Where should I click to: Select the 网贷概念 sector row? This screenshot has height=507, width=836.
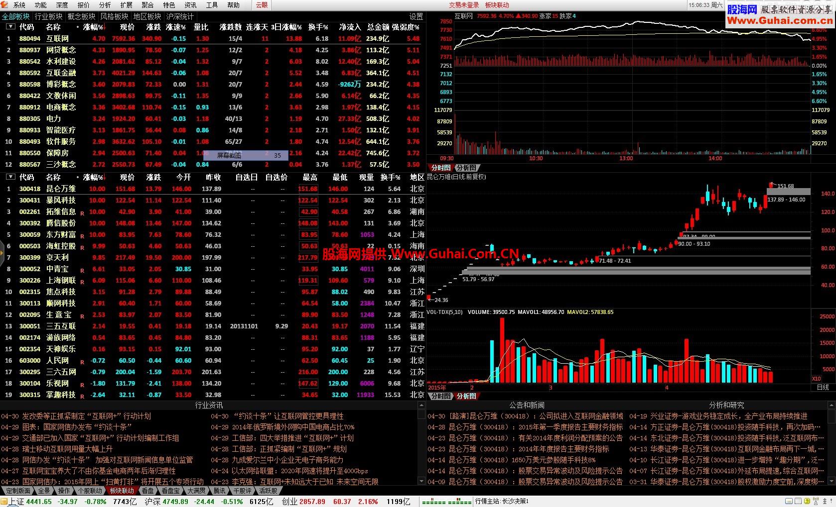pyautogui.click(x=213, y=50)
